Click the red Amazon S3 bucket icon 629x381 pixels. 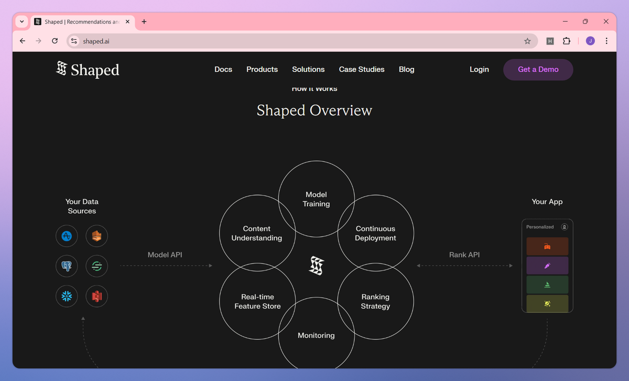pyautogui.click(x=96, y=296)
